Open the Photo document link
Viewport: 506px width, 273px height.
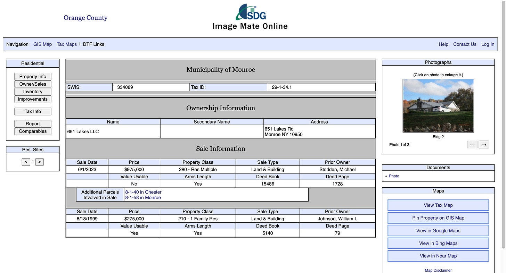pos(394,176)
